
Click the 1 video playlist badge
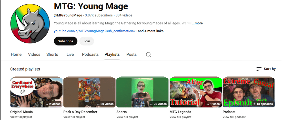pos(213,104)
